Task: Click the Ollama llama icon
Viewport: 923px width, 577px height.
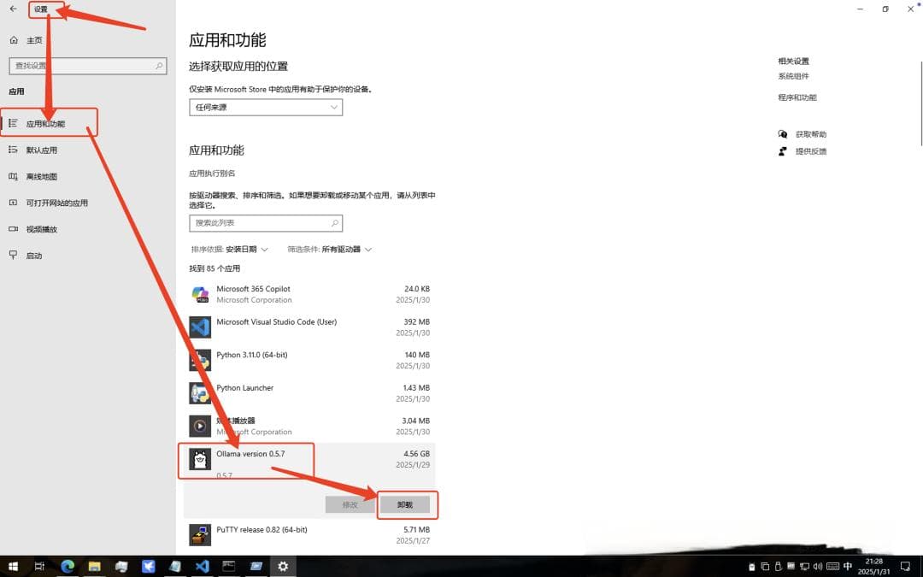Action: 200,459
